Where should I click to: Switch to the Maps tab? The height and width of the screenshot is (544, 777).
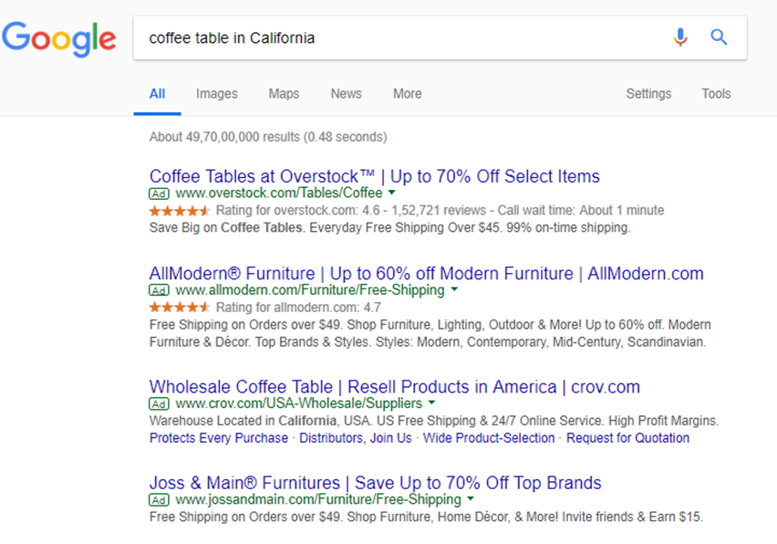[284, 94]
